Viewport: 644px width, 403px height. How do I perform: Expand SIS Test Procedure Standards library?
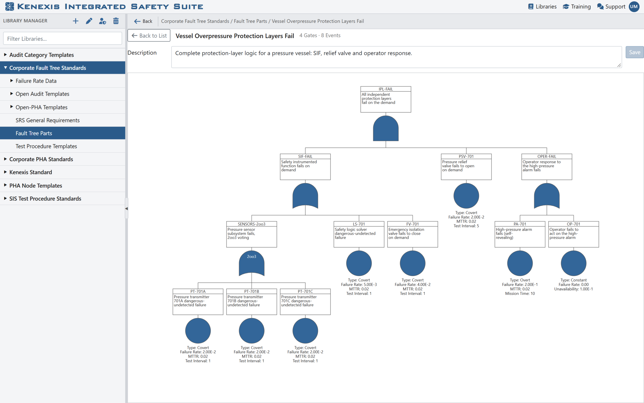[5, 198]
